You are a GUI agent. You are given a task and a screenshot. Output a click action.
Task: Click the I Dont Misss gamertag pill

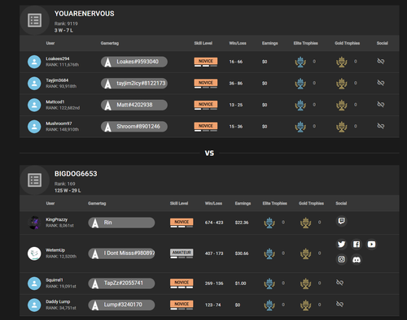click(x=121, y=253)
